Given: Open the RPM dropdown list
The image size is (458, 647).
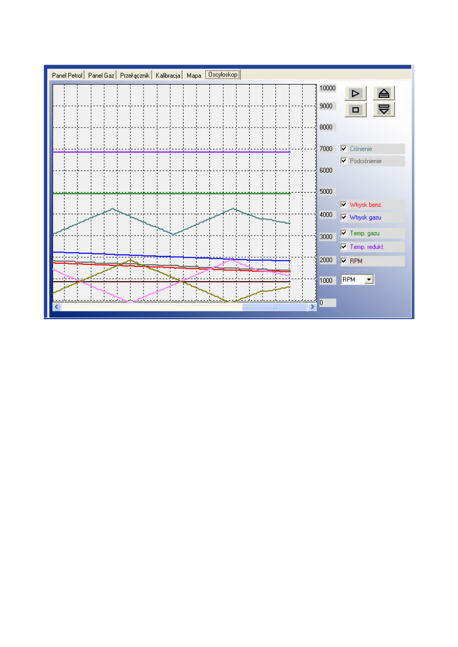Looking at the screenshot, I should tap(369, 280).
